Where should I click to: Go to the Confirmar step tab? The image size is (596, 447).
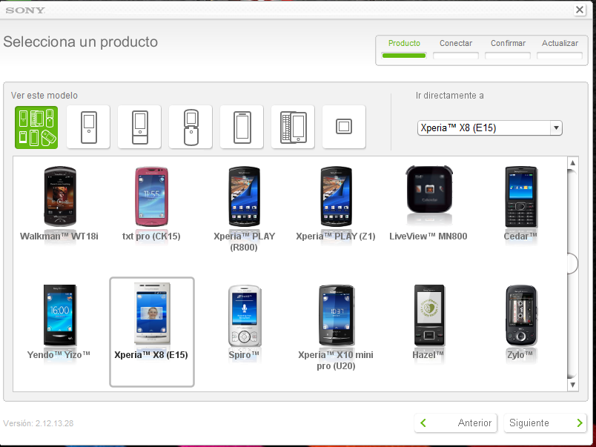coord(508,50)
